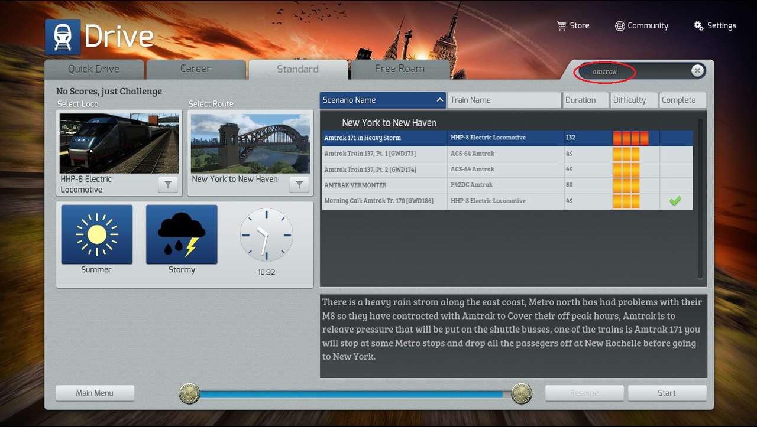Click the right knob of the bottom slider
This screenshot has width=757, height=427.
(x=522, y=393)
